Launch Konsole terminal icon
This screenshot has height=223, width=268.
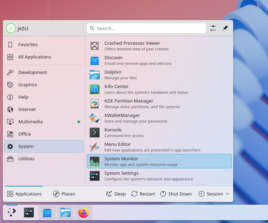[x=95, y=132]
